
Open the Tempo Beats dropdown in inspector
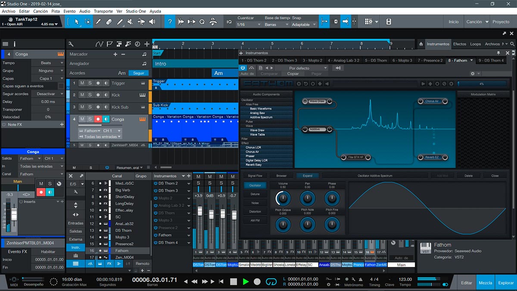(x=48, y=63)
